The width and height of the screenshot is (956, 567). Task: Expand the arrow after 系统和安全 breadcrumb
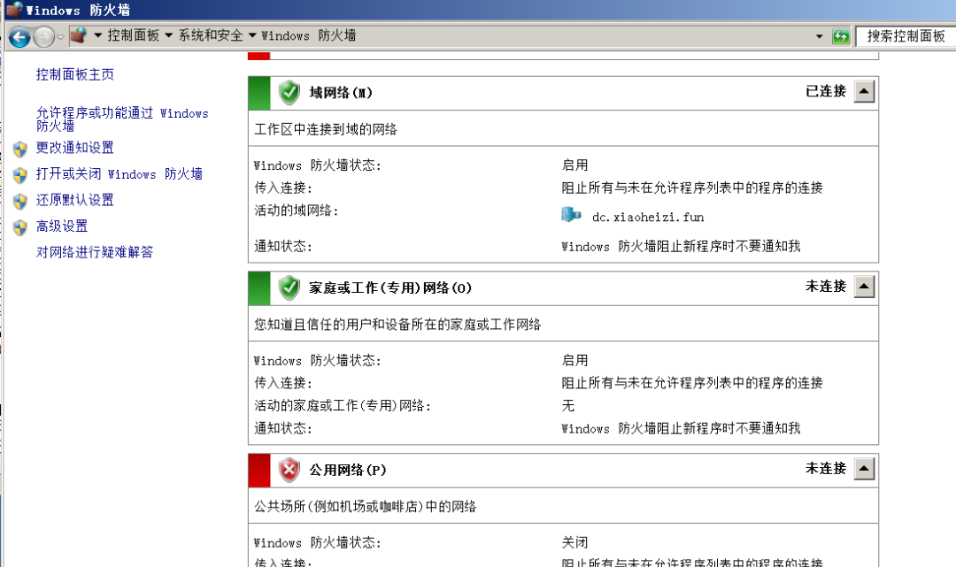click(x=252, y=35)
